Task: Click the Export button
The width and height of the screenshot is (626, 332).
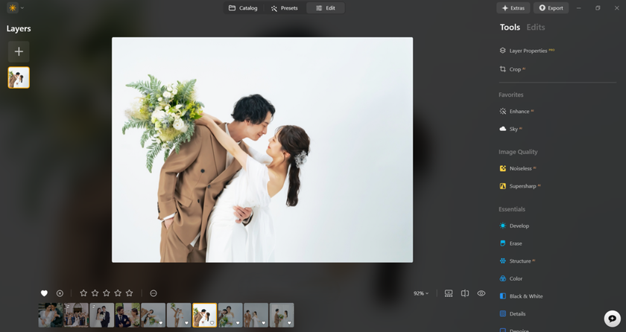Action: coord(551,8)
